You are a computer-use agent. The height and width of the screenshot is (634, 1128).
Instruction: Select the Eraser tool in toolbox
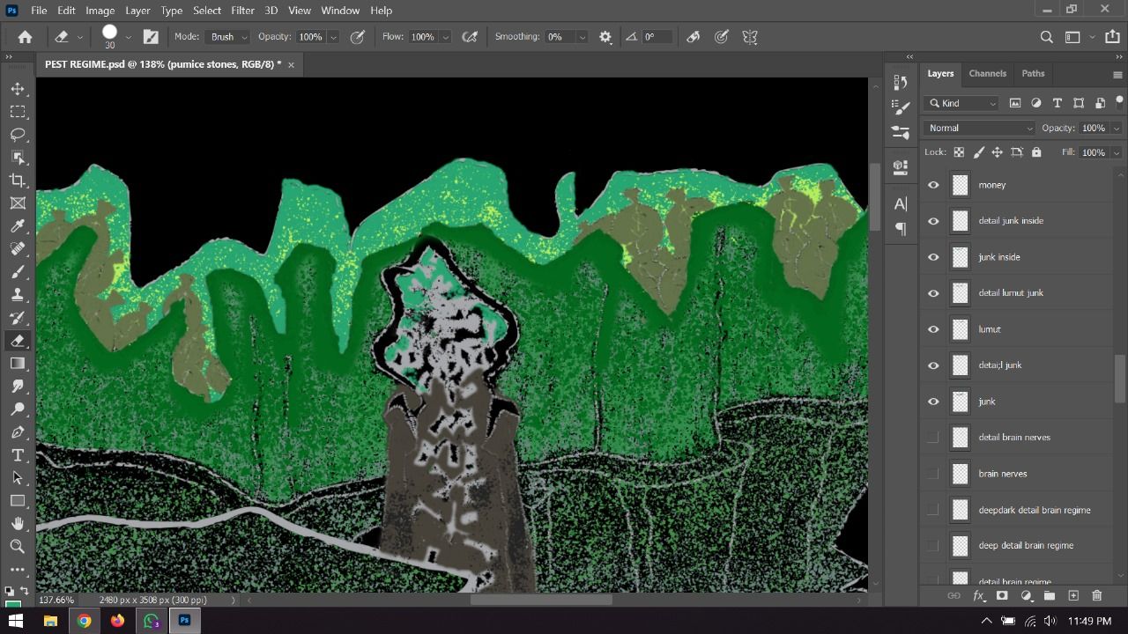click(x=18, y=341)
